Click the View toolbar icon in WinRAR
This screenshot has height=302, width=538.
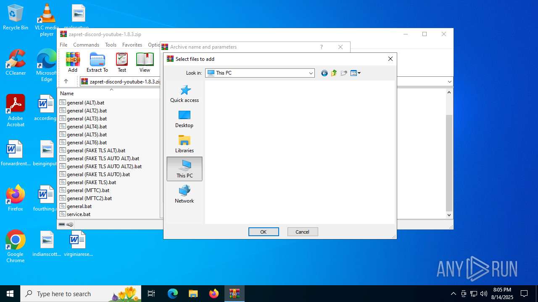pos(145,62)
